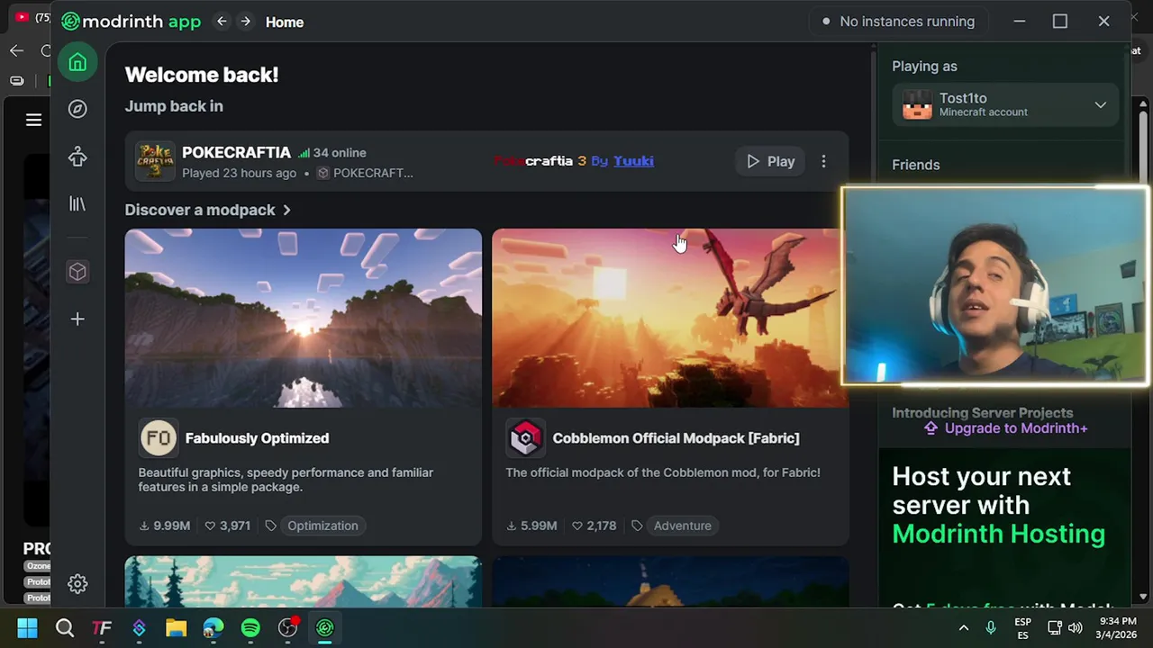Click the POKECRAFTIA server name
The width and height of the screenshot is (1153, 648).
click(x=236, y=152)
